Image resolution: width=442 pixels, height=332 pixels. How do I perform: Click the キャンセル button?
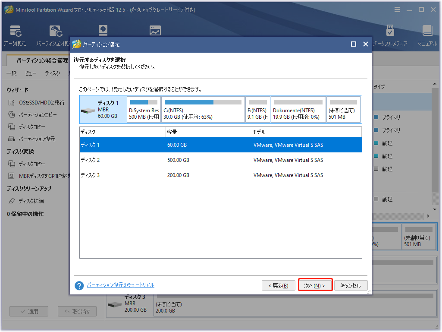pyautogui.click(x=351, y=285)
